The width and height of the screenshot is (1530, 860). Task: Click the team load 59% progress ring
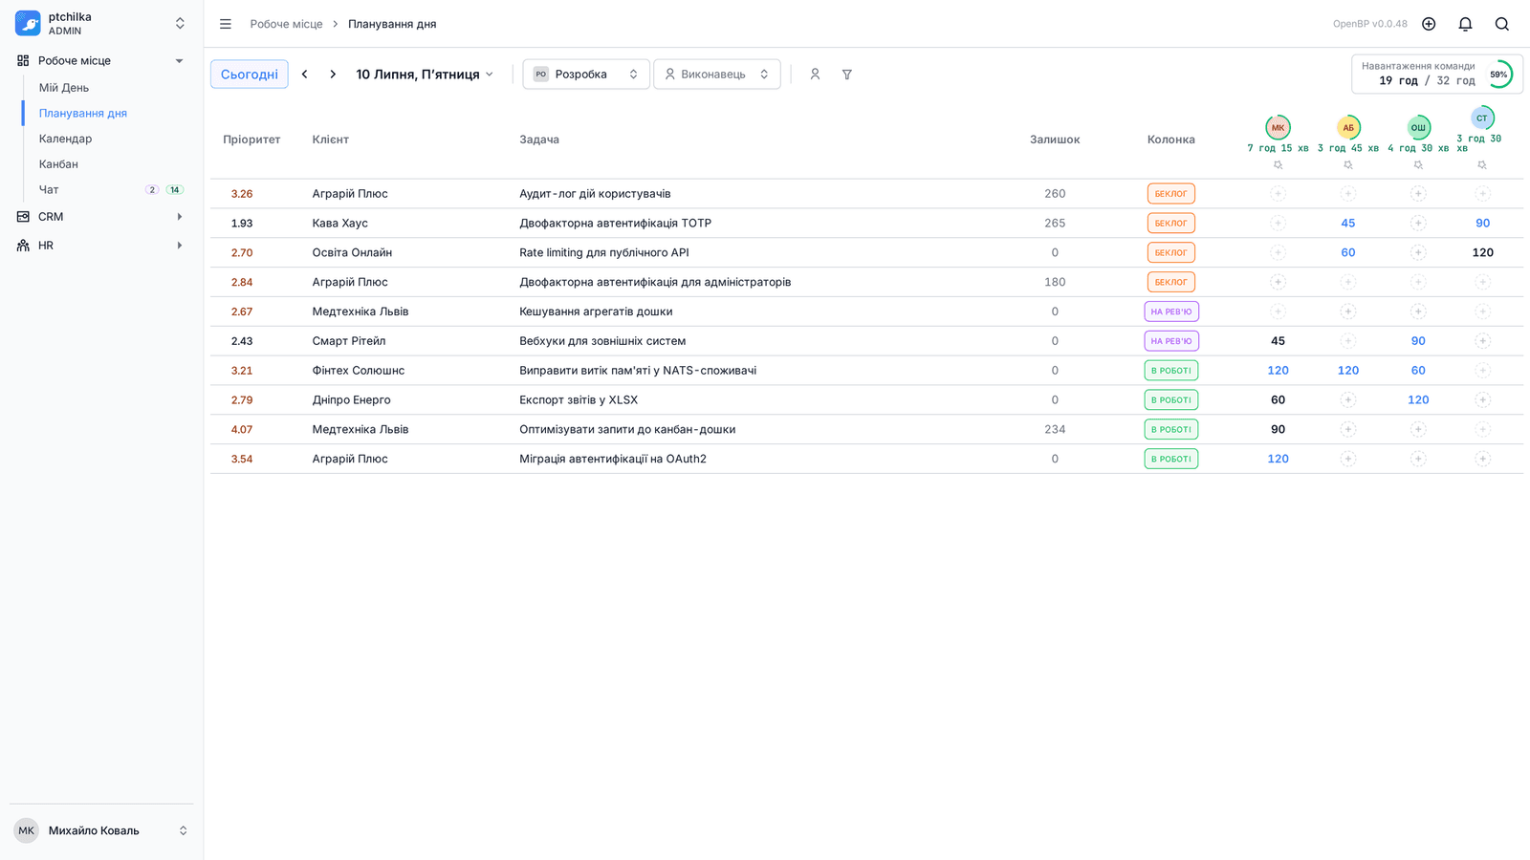1498,75
